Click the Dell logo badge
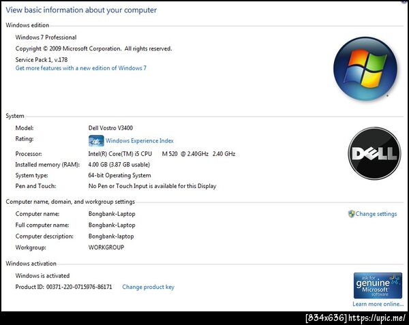This screenshot has height=325, width=409. (374, 153)
